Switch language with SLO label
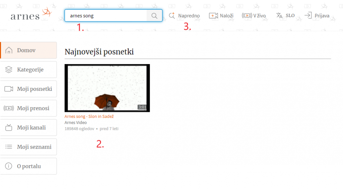The width and height of the screenshot is (343, 190). pyautogui.click(x=290, y=15)
